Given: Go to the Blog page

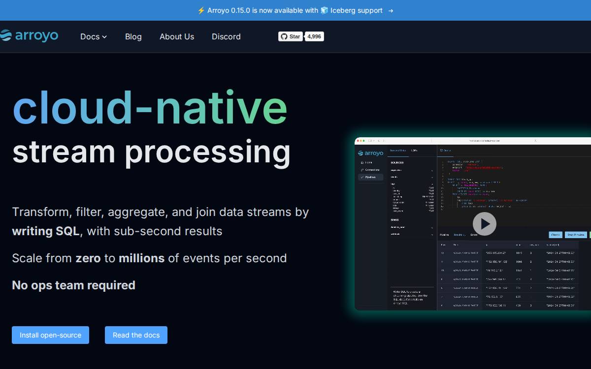Looking at the screenshot, I should (133, 36).
